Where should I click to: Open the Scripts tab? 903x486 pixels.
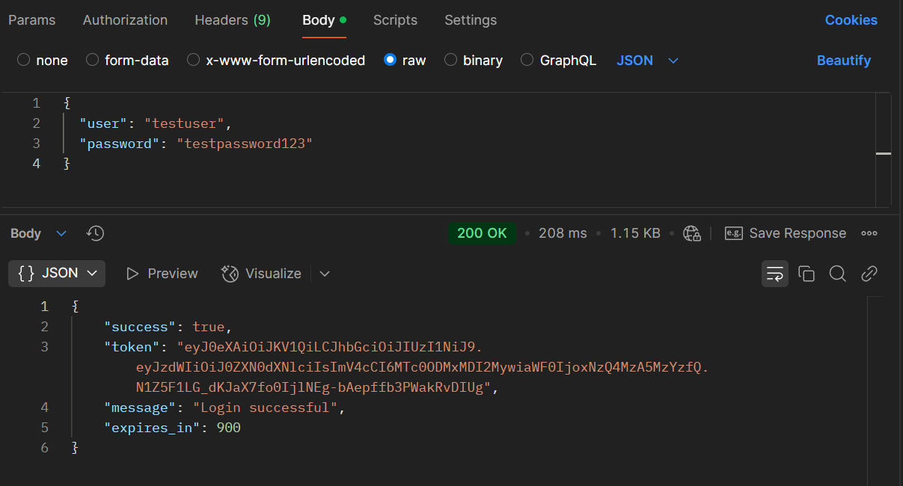395,20
